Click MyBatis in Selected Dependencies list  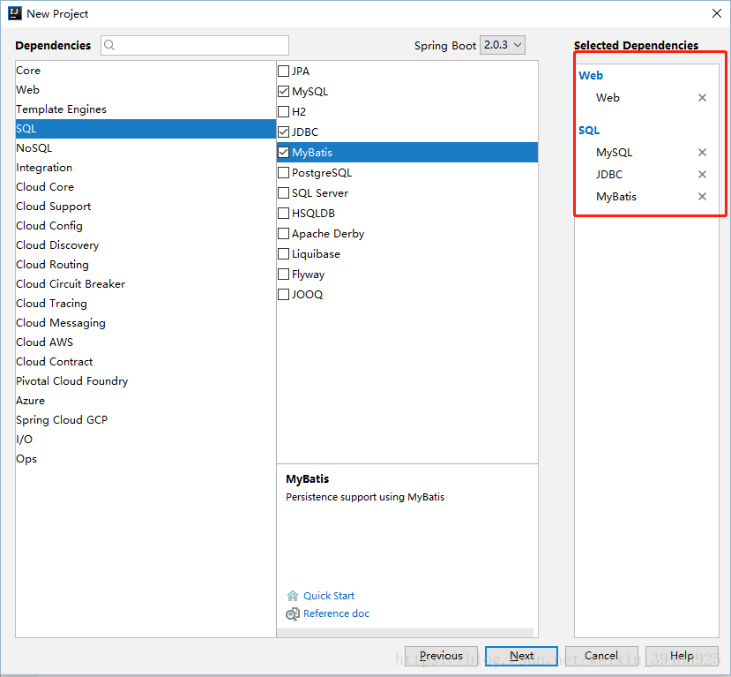[616, 197]
